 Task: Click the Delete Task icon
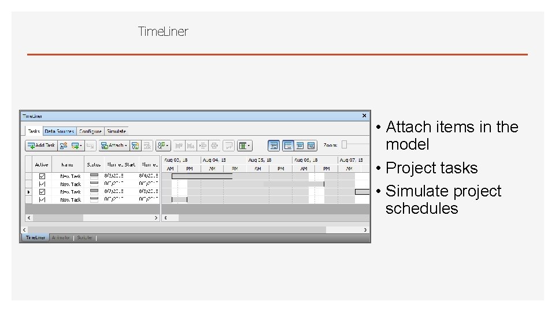pyautogui.click(x=90, y=146)
